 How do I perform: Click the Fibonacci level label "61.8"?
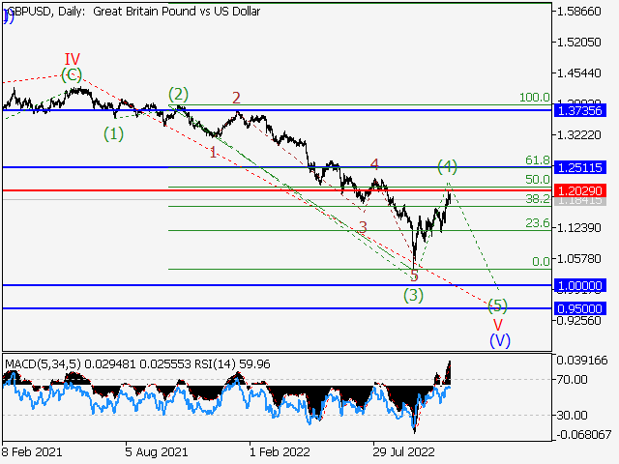[538, 159]
